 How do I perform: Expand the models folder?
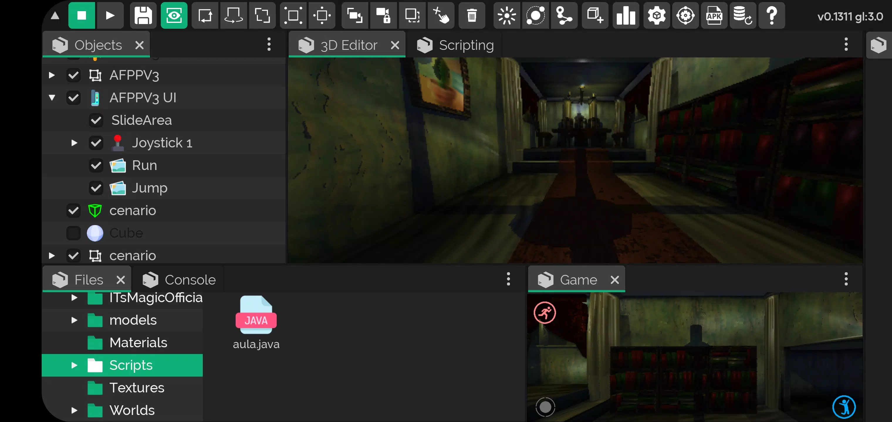(74, 320)
